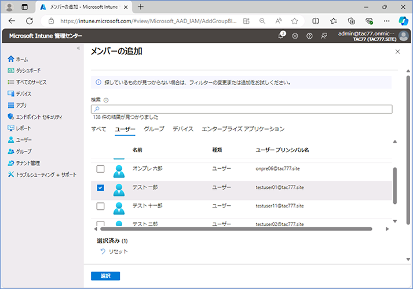Open ダッシュボード in the sidebar
Viewport: 413px width, 289px height.
click(x=24, y=71)
